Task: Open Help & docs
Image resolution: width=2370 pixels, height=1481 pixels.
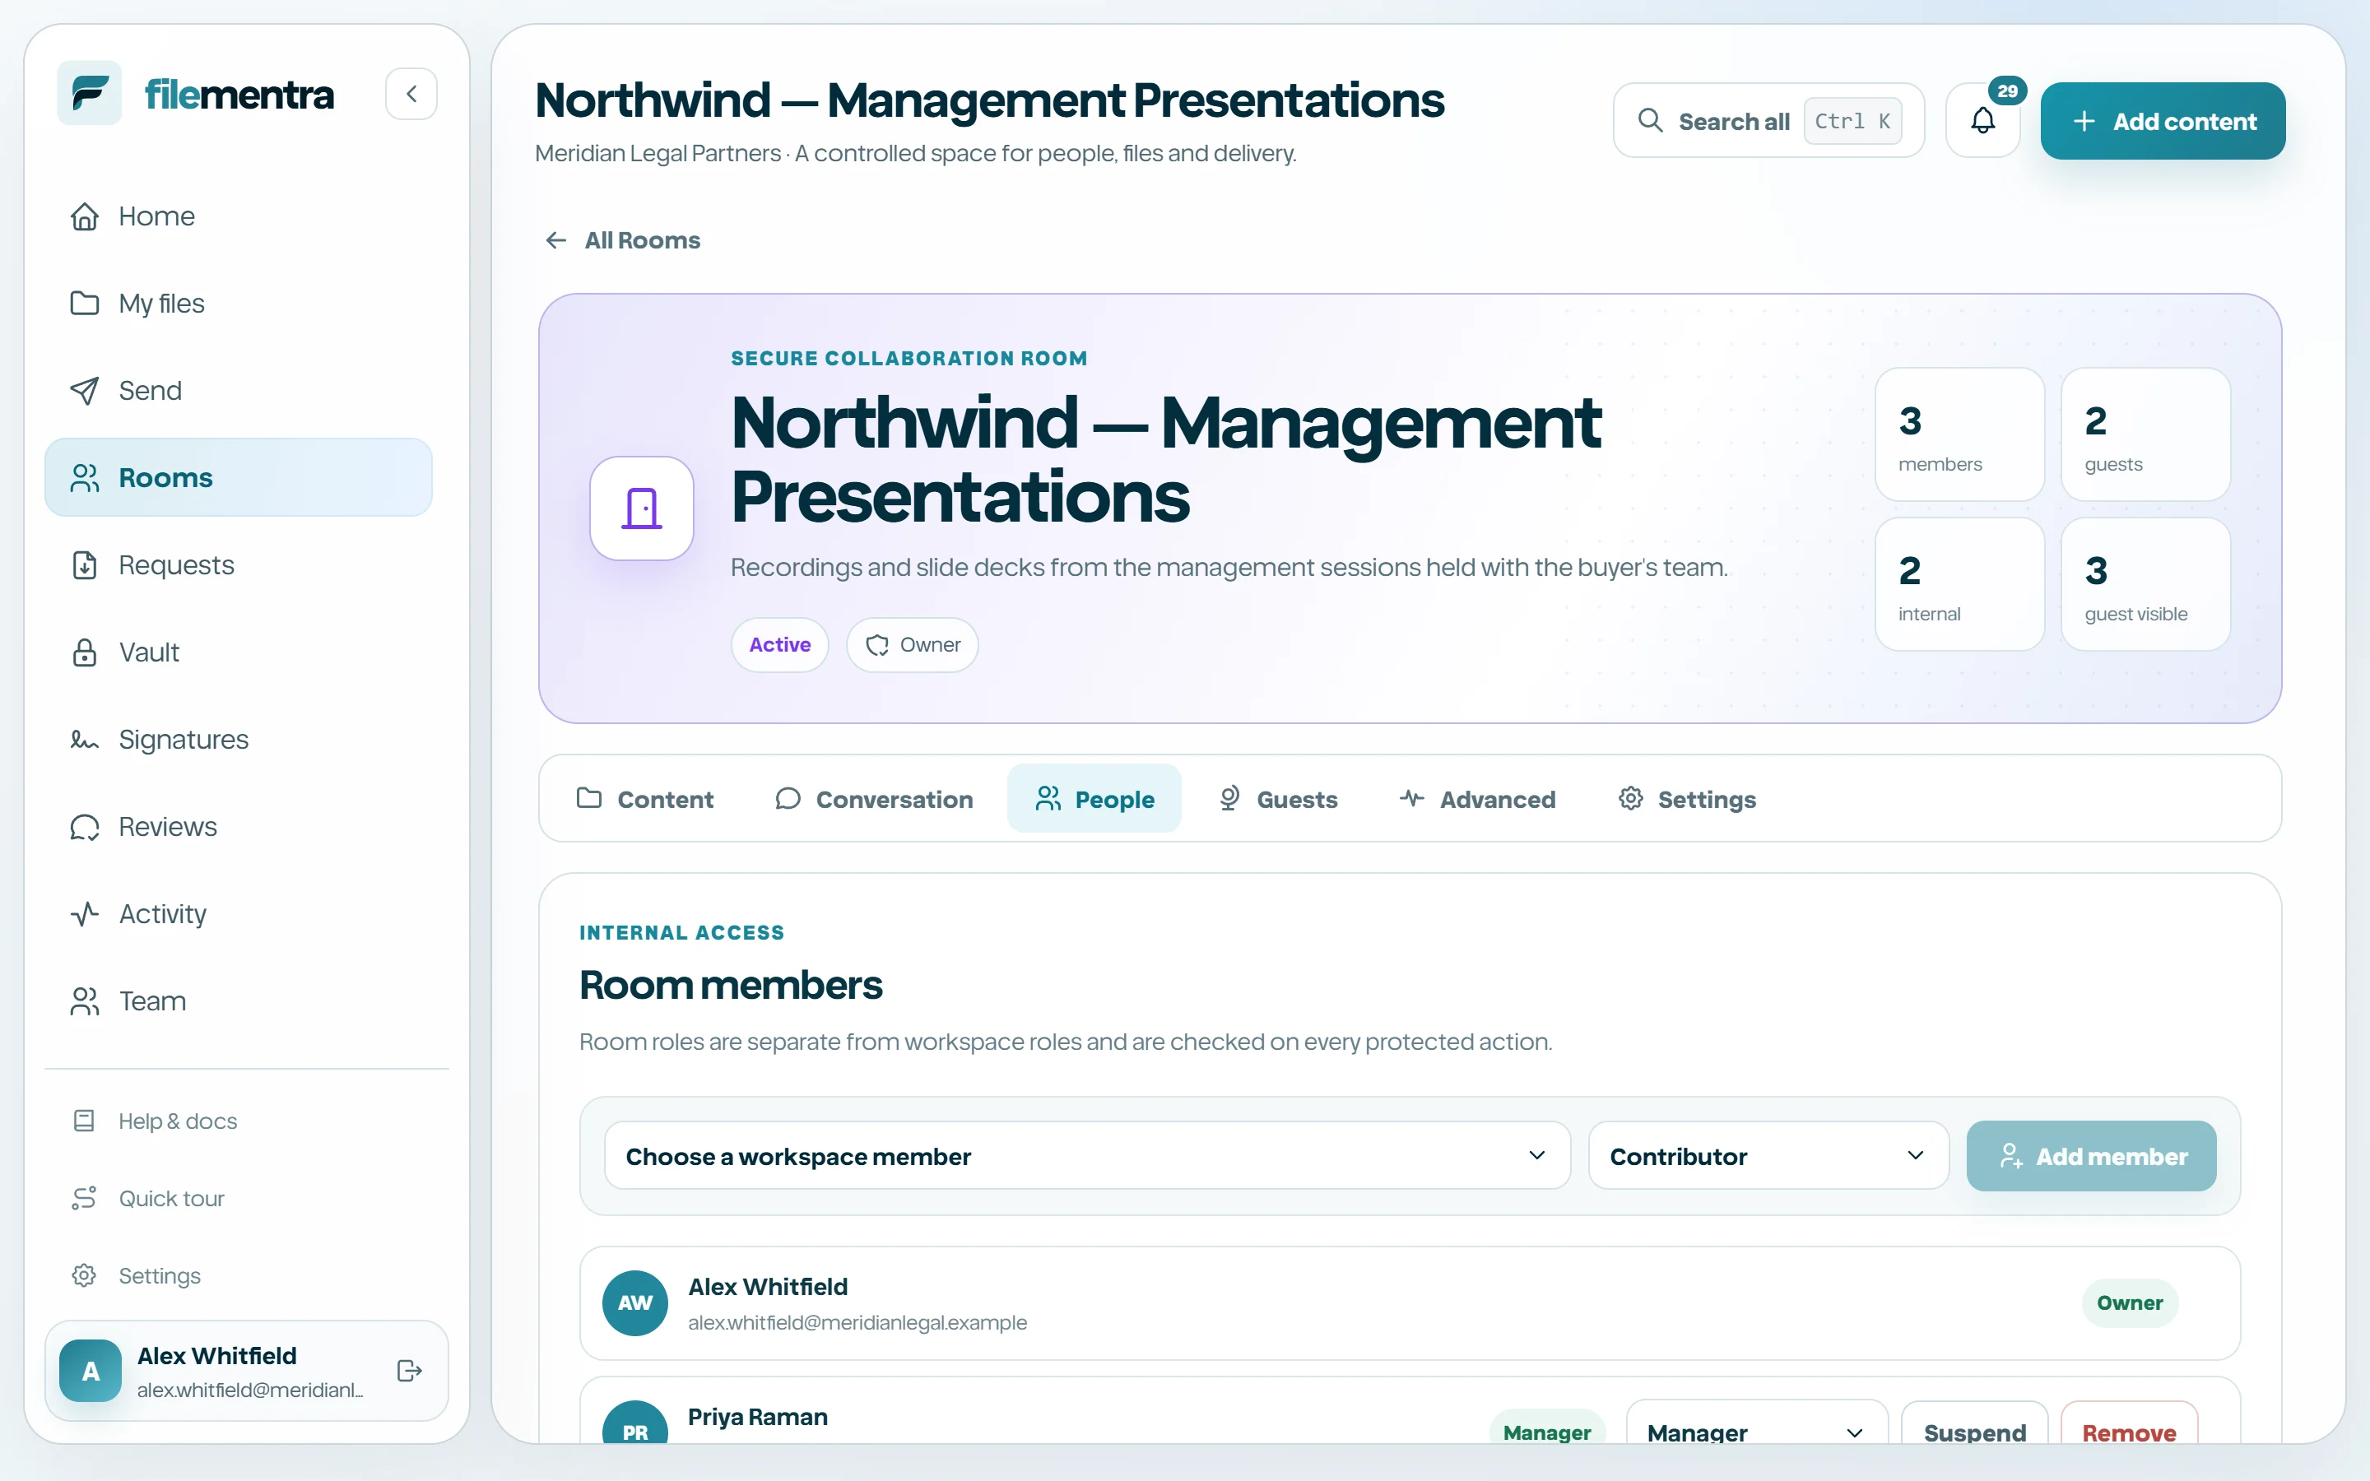Action: click(x=238, y=1121)
